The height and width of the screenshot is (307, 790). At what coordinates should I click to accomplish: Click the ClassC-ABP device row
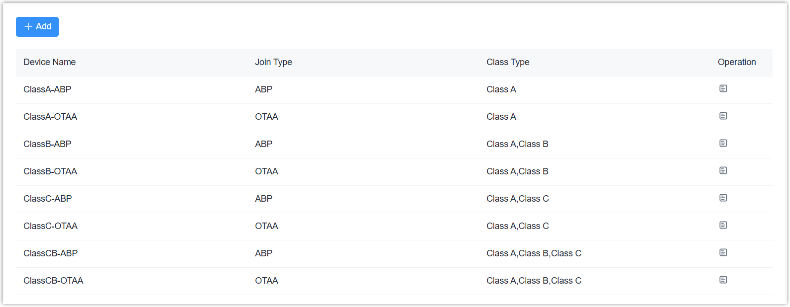(48, 199)
